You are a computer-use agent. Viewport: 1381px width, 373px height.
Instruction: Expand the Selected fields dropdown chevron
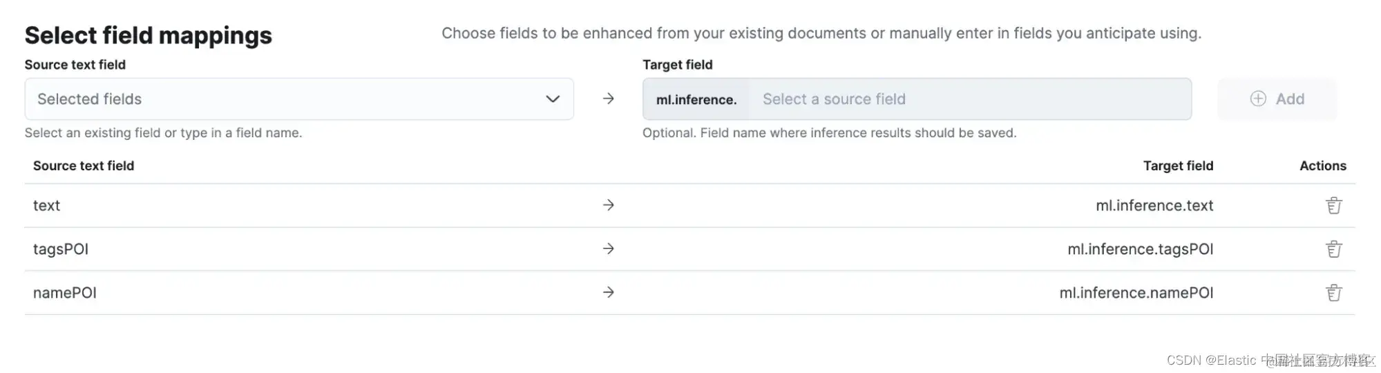pos(553,99)
